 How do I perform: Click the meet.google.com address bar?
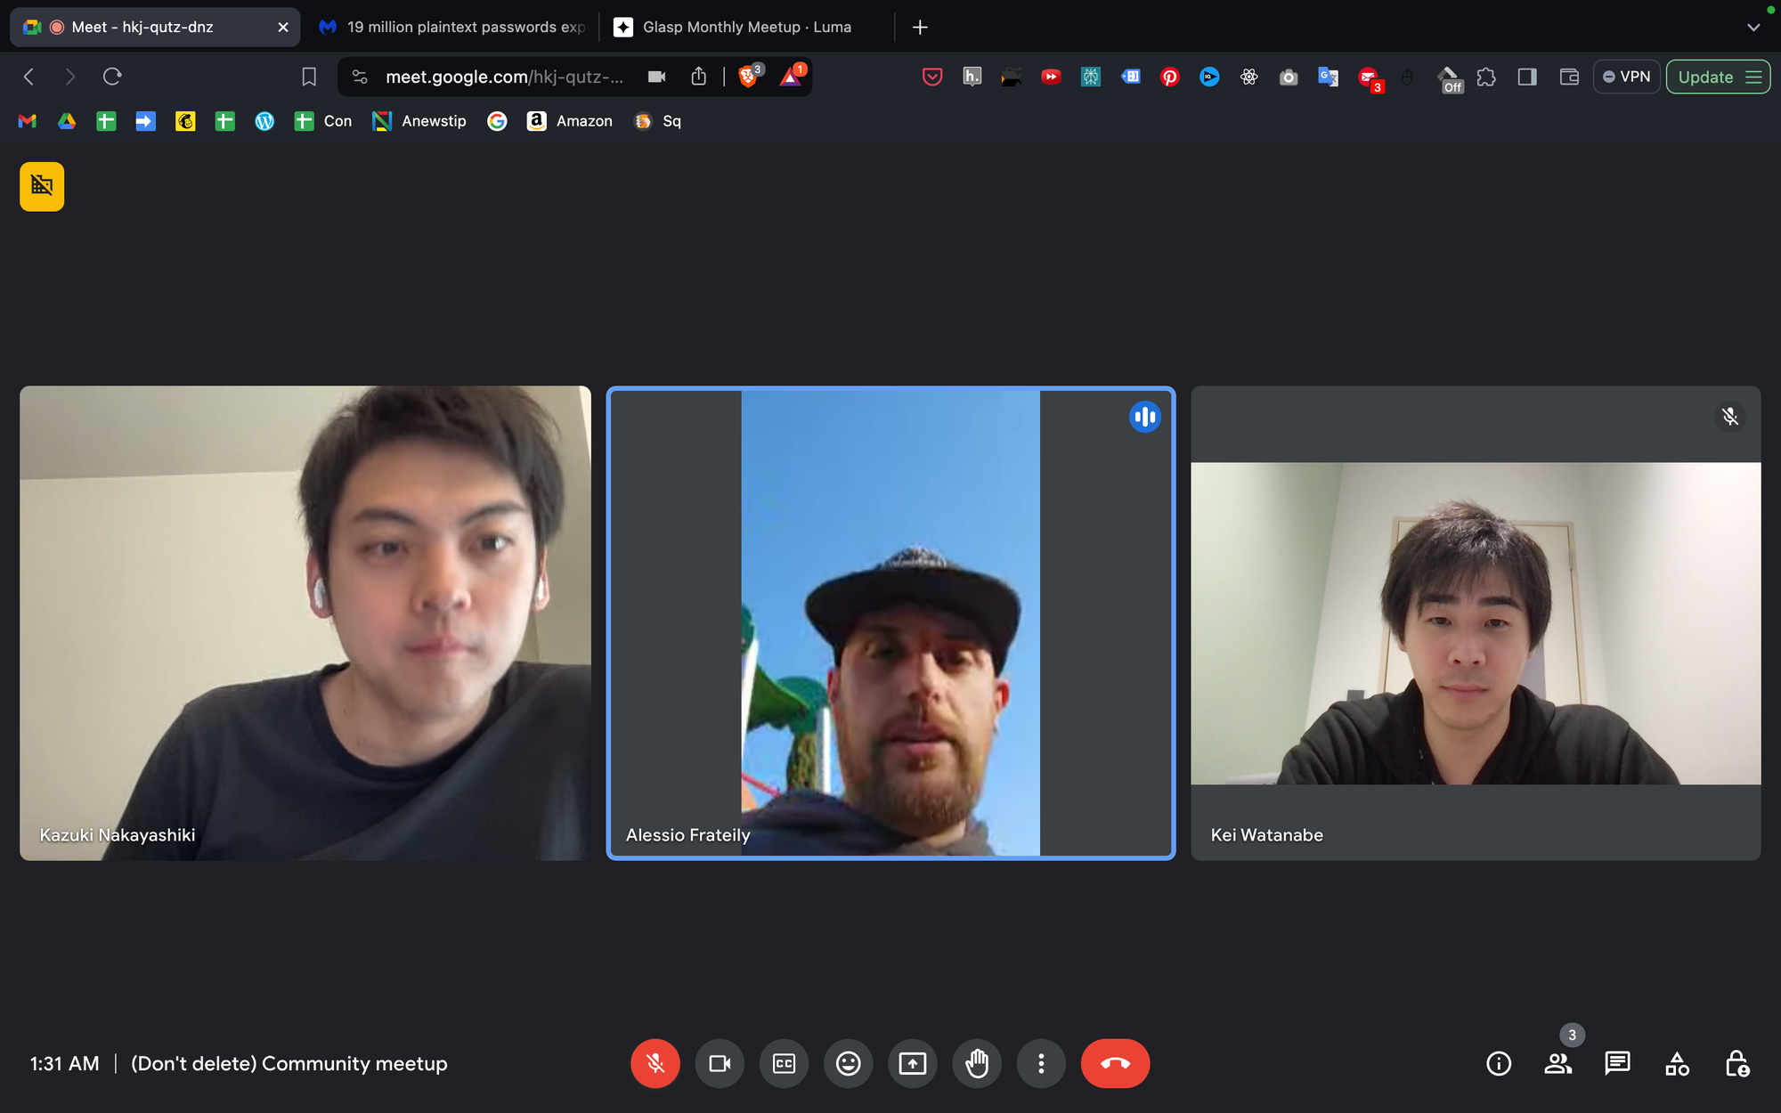click(x=503, y=77)
